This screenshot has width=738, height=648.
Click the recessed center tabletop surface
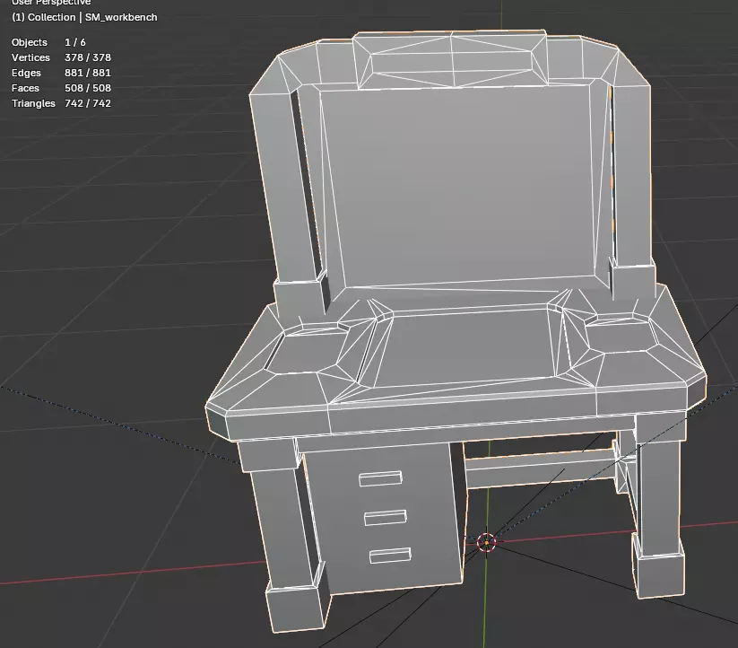click(466, 347)
